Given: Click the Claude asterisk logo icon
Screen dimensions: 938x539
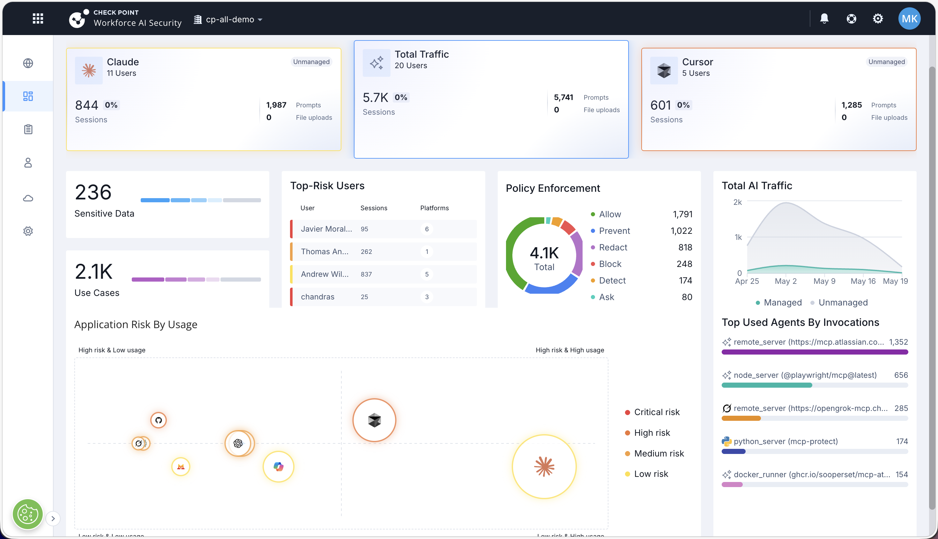Looking at the screenshot, I should 89,70.
